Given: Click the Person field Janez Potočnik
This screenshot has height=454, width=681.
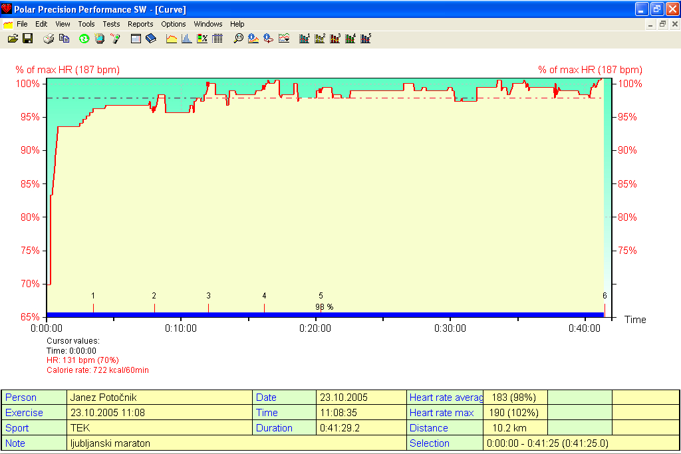Looking at the screenshot, I should pos(160,397).
